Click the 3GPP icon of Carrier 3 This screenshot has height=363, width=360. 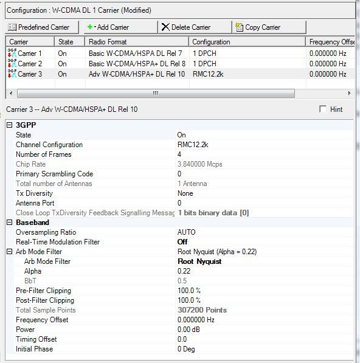(x=12, y=74)
